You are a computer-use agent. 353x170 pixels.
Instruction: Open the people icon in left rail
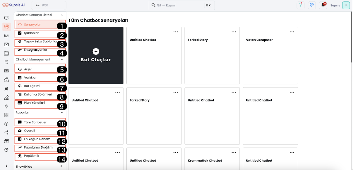(x=6, y=89)
